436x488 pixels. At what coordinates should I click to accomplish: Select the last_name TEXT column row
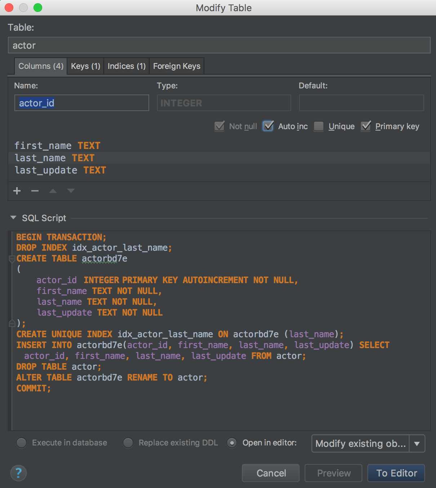point(219,158)
